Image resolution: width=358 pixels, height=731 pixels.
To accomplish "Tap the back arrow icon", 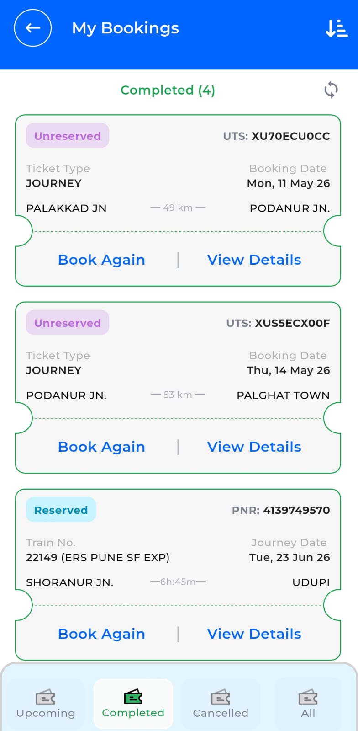I will point(33,28).
